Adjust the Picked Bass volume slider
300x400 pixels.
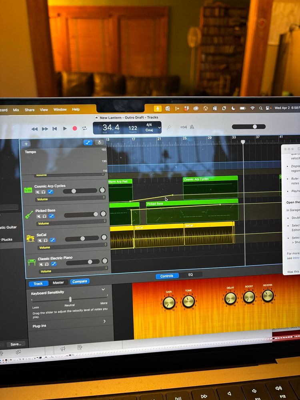tap(81, 215)
